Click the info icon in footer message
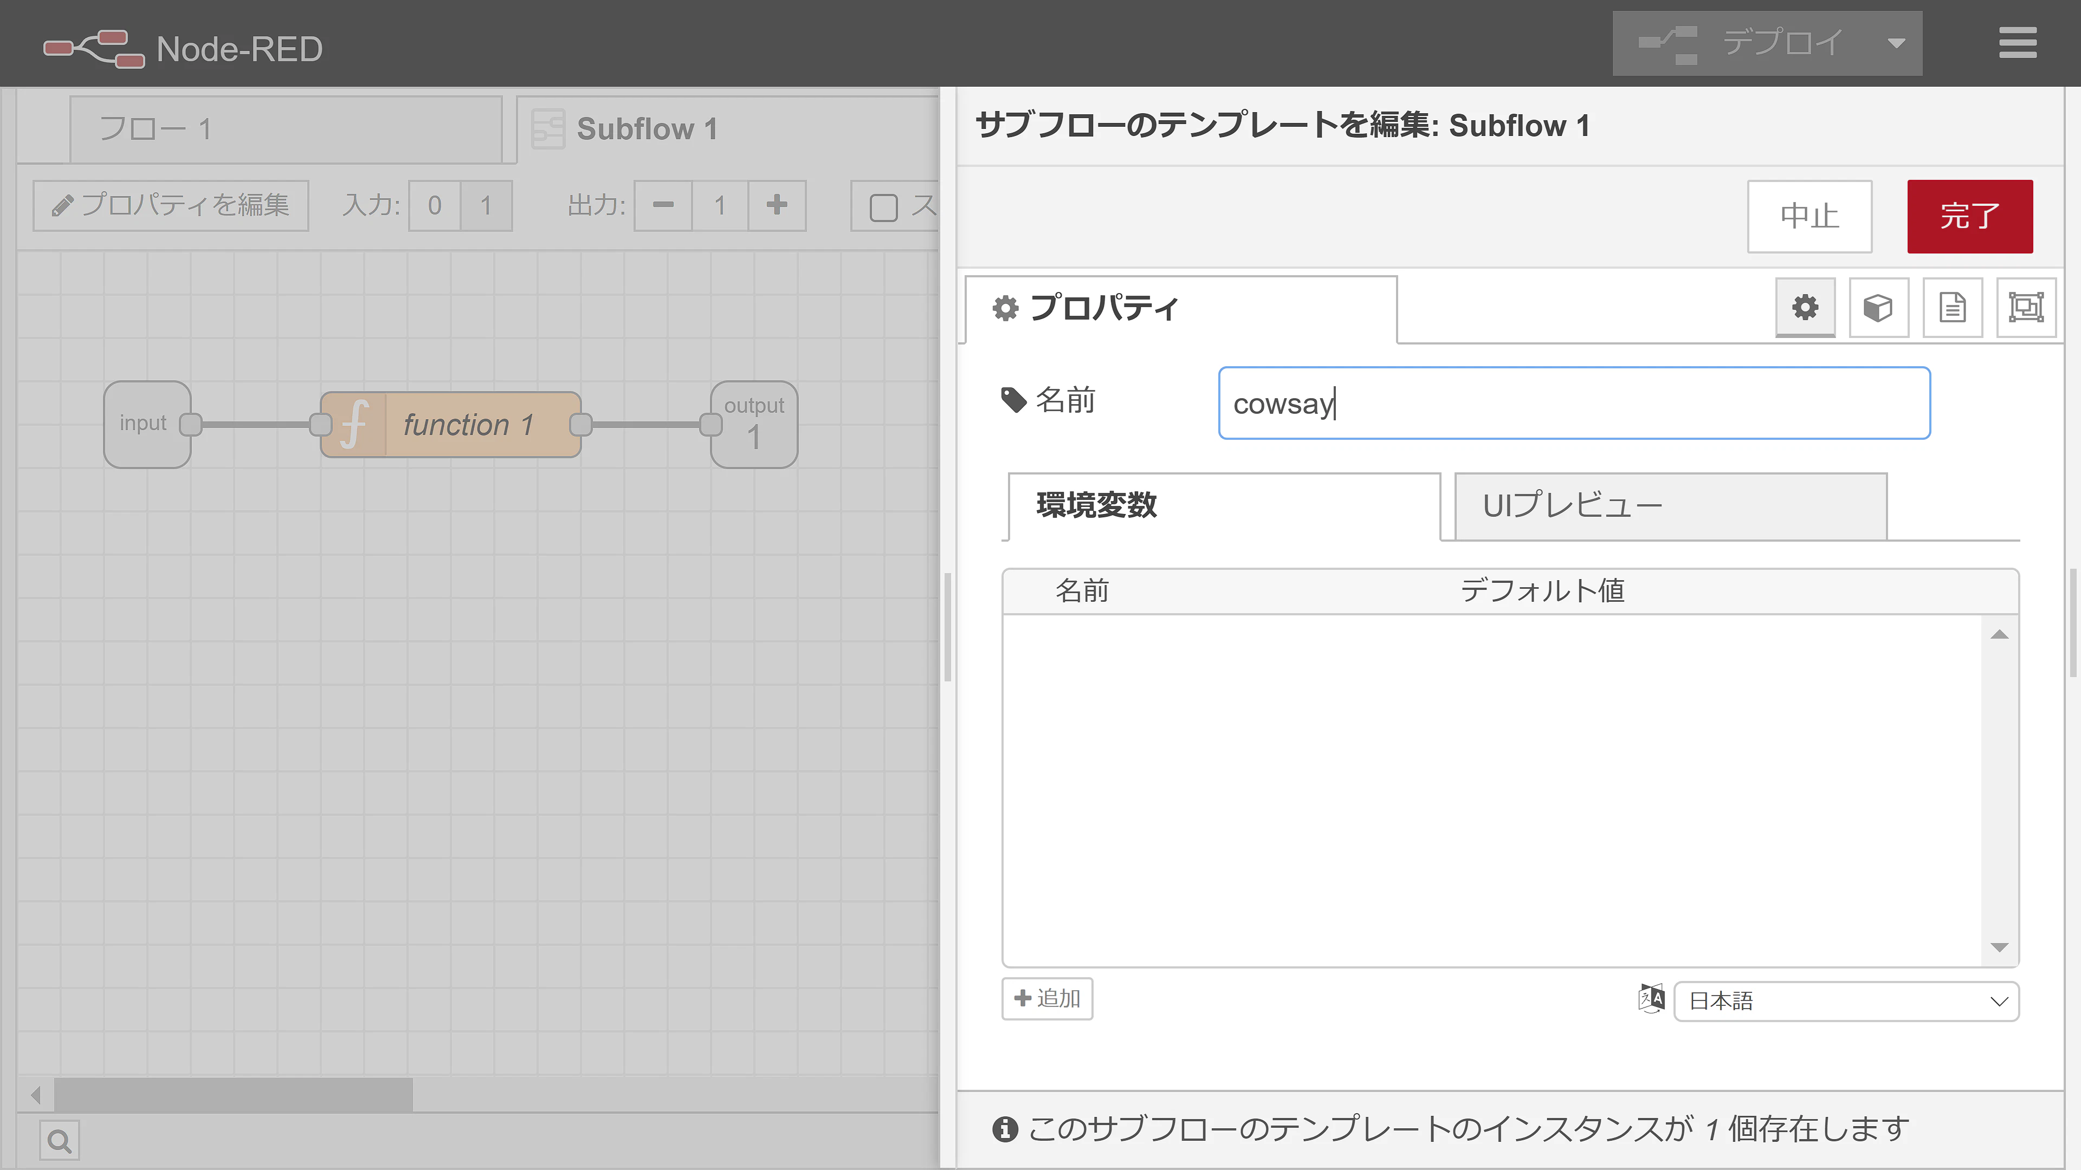 coord(1005,1129)
